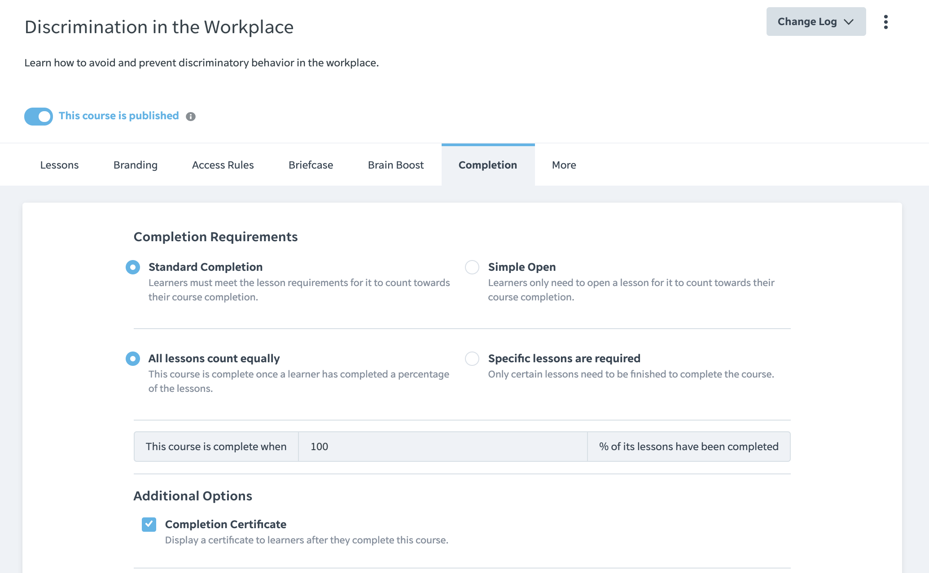Open the Branding tab

[136, 165]
